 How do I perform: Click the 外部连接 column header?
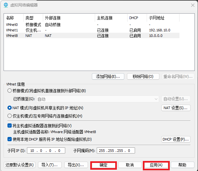pos(69,18)
